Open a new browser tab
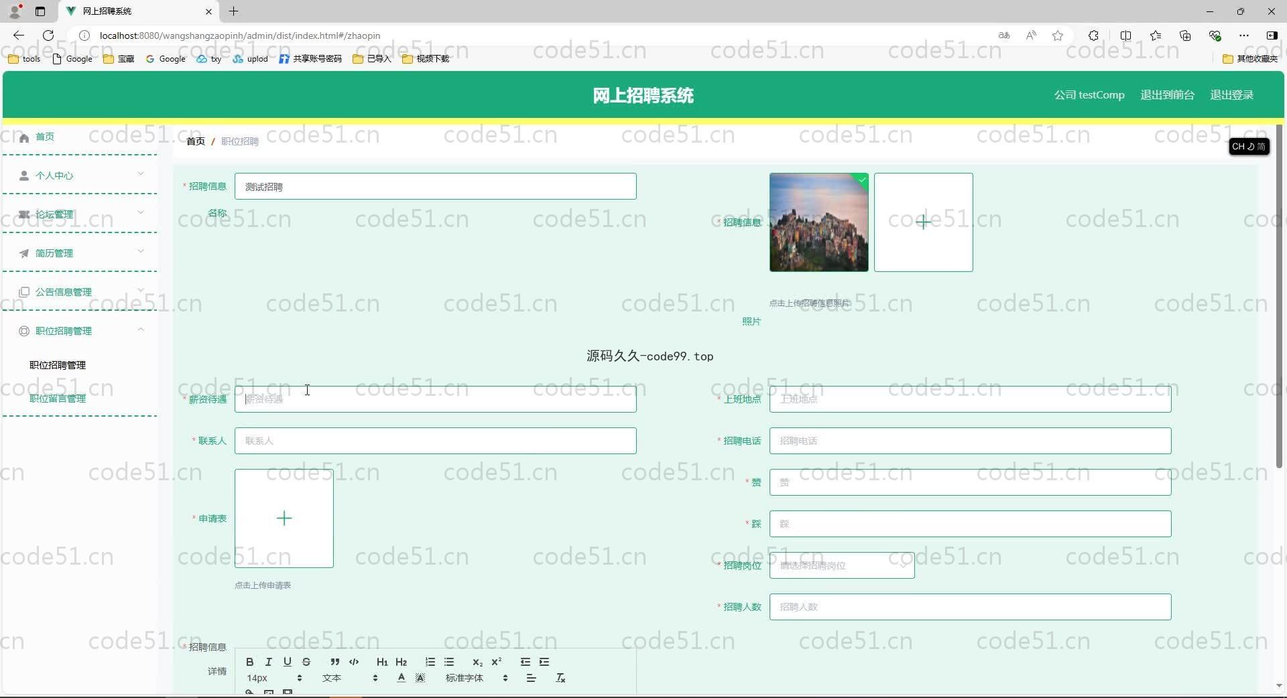Screen dimensions: 1287x698 [x=234, y=11]
